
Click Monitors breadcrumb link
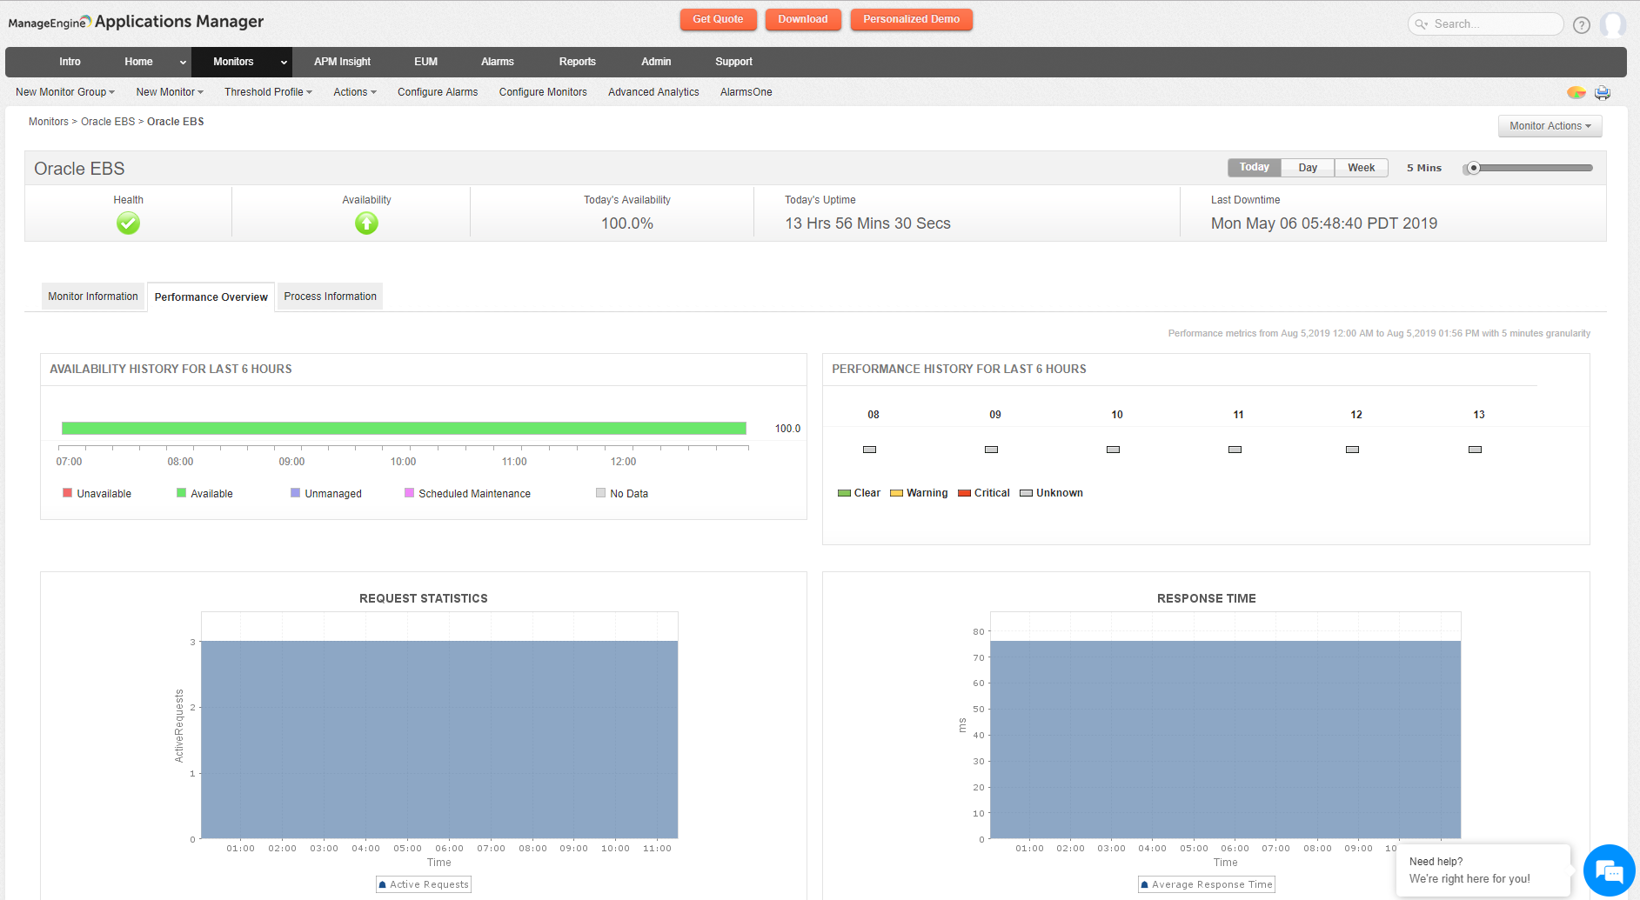[x=49, y=122]
